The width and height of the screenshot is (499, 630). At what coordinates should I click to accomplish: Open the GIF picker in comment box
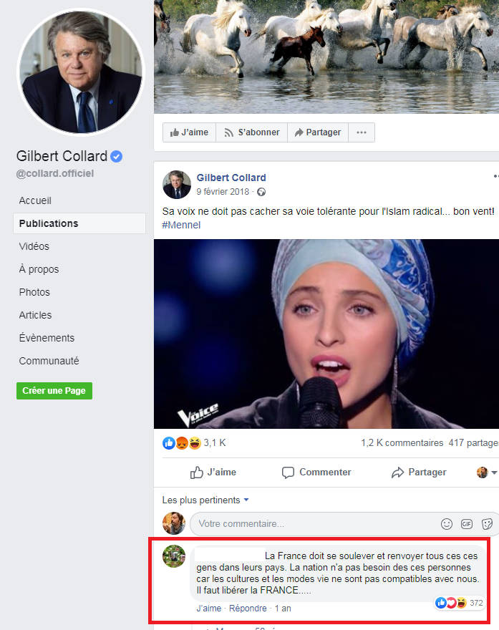[x=467, y=524]
